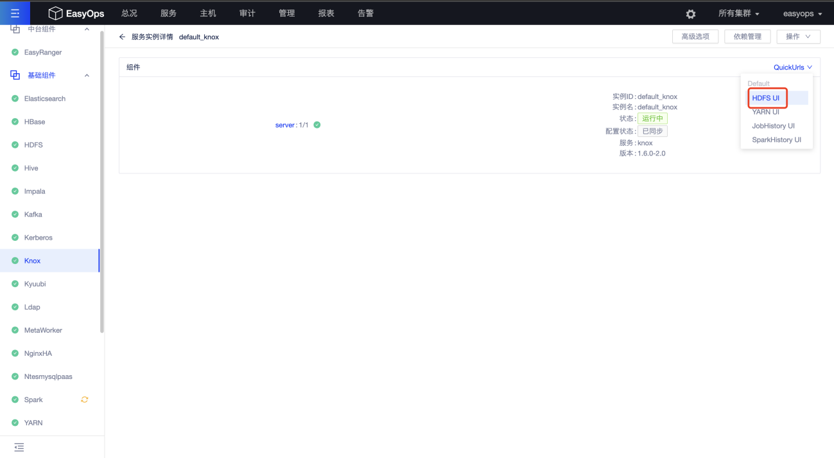Click the 依赖管理 button
The height and width of the screenshot is (458, 834).
coord(747,37)
